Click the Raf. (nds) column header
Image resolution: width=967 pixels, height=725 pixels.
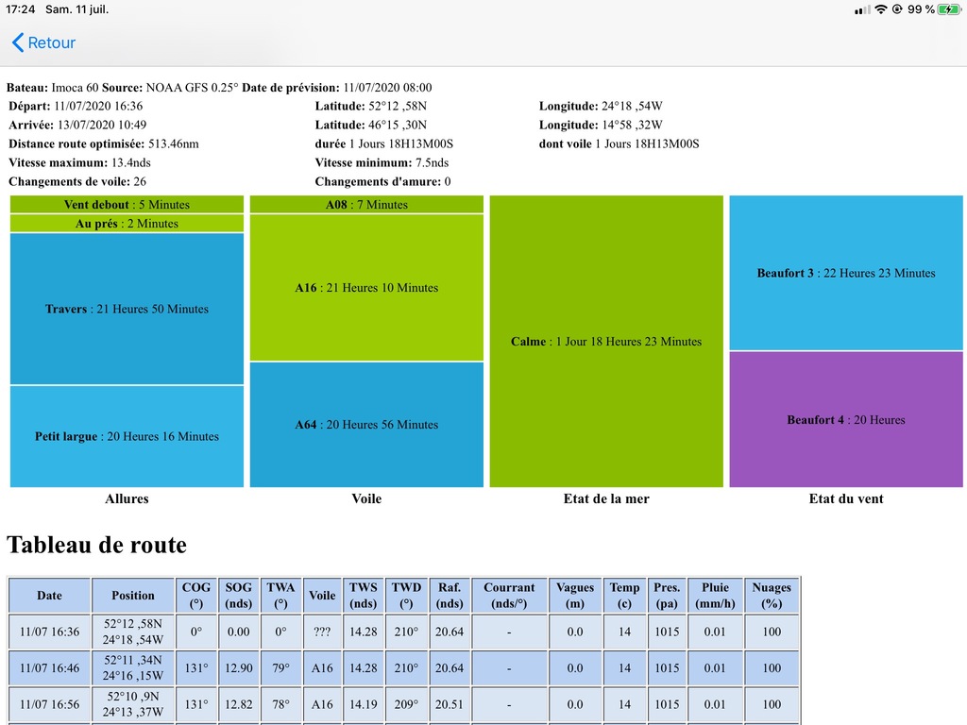coord(449,596)
